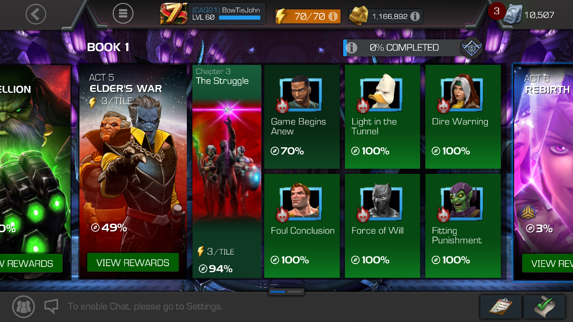This screenshot has height=322, width=573.
Task: Open the hamburger main menu
Action: 123,14
